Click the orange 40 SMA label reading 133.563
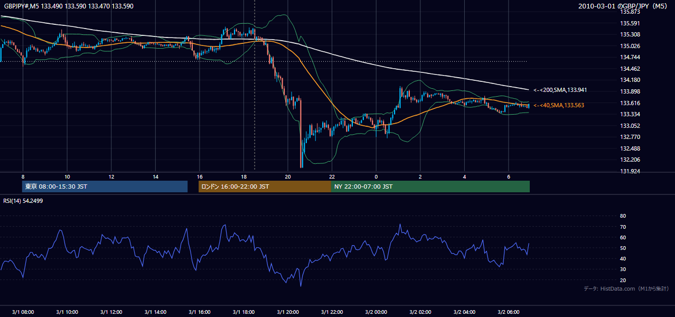Image resolution: width=675 pixels, height=317 pixels. point(559,105)
